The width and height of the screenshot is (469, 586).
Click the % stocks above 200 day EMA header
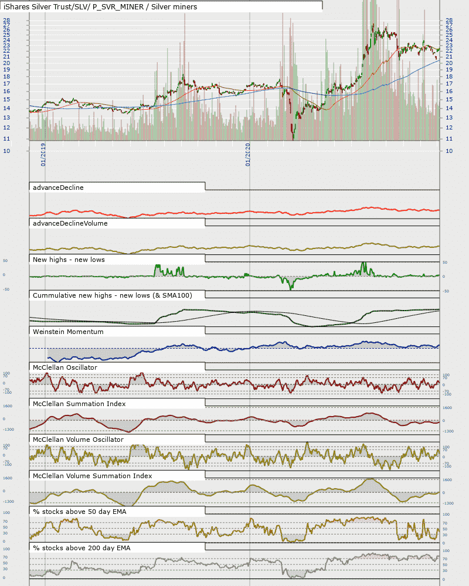click(x=81, y=548)
